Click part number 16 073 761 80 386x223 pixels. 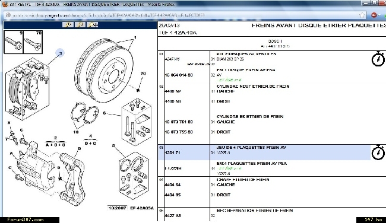coord(179,122)
